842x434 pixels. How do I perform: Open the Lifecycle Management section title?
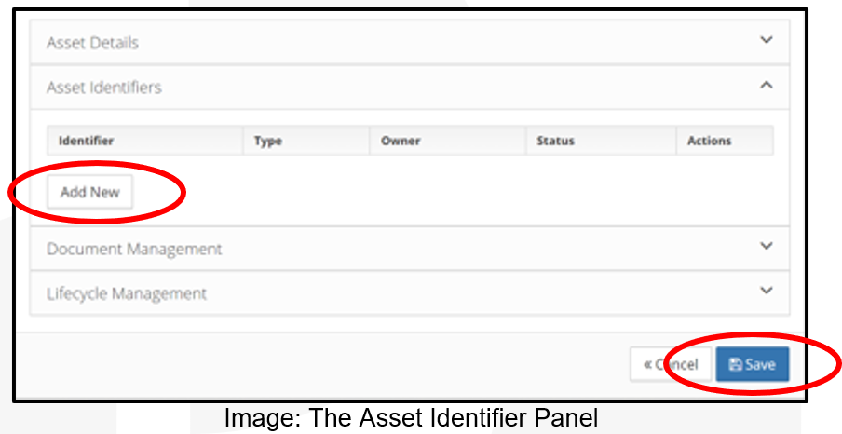127,293
